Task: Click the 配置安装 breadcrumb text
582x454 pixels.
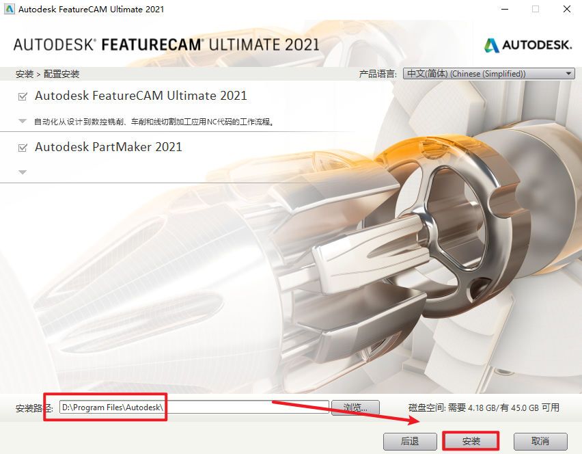Action: pyautogui.click(x=61, y=74)
